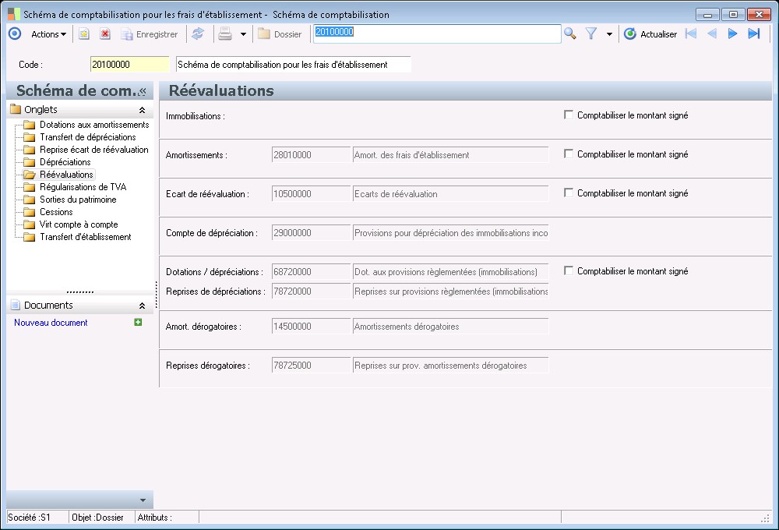Click the filter funnel icon

pos(590,34)
